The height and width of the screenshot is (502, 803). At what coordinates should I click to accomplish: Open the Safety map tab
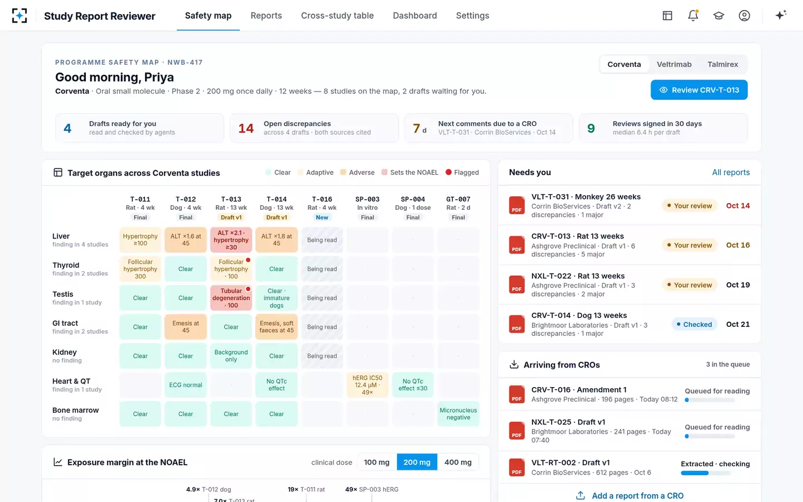[x=208, y=16]
